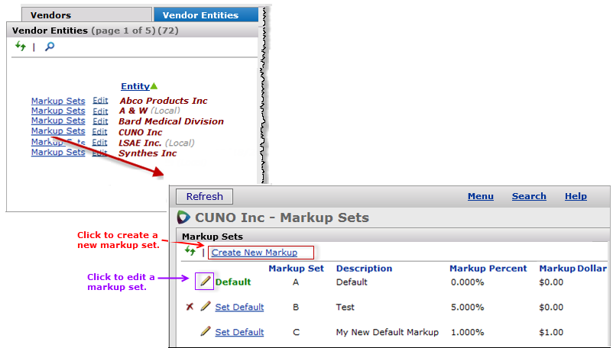This screenshot has height=348, width=613.
Task: Set markup set C as default
Action: pyautogui.click(x=239, y=333)
